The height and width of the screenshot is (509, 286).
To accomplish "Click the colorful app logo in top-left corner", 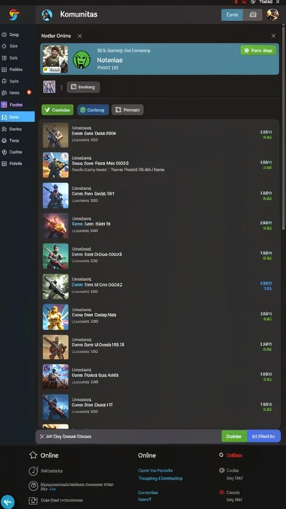I will click(x=14, y=14).
